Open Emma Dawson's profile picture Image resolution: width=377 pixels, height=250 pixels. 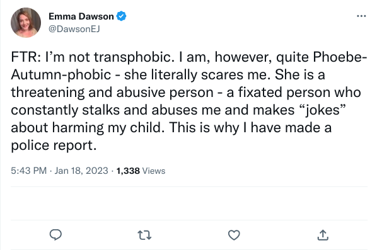(x=26, y=23)
